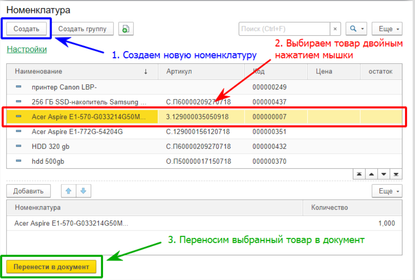The image size is (415, 280).
Task: Click code 000000432 cell
Action: pyautogui.click(x=276, y=146)
